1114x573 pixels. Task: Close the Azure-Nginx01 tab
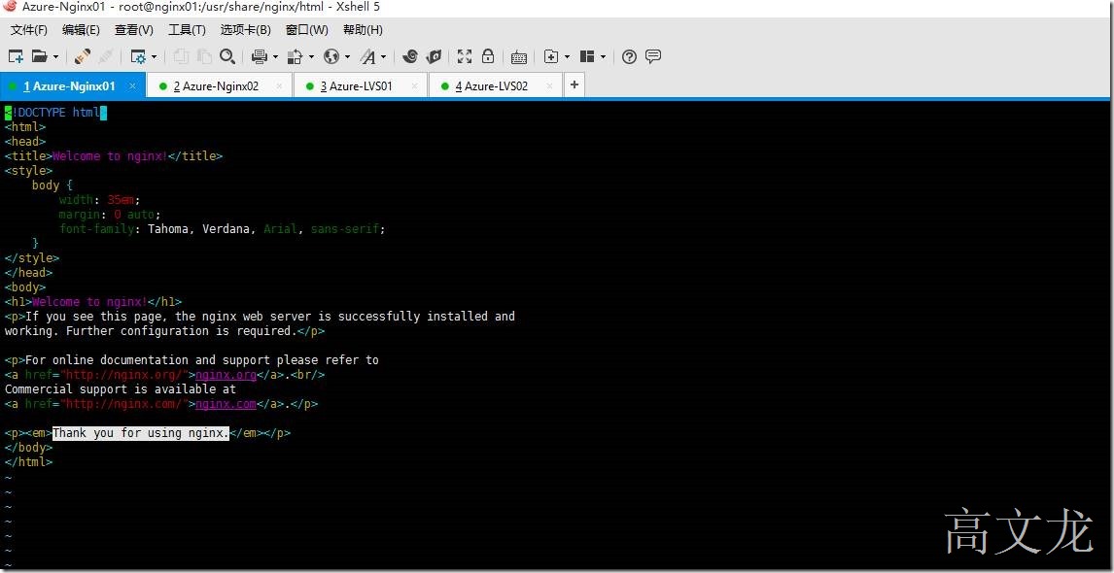(x=132, y=85)
